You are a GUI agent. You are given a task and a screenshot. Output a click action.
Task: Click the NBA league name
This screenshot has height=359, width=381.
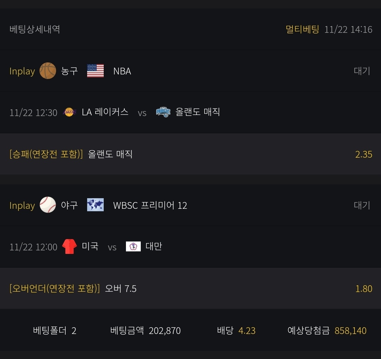point(122,71)
